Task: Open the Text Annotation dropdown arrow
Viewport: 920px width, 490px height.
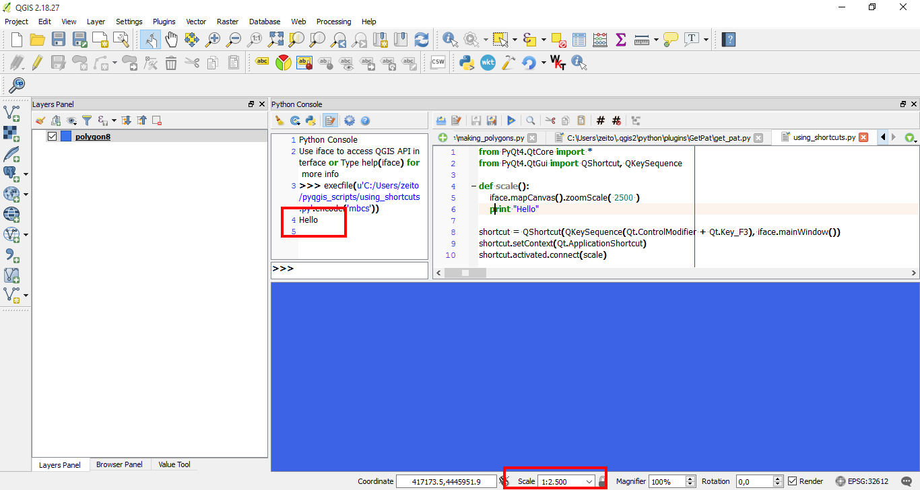Action: (x=706, y=40)
